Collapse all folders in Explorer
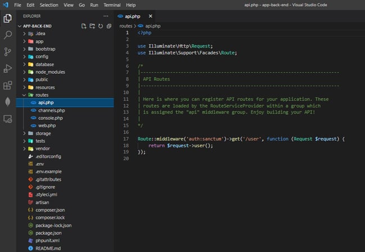The height and width of the screenshot is (252, 365). (x=109, y=26)
